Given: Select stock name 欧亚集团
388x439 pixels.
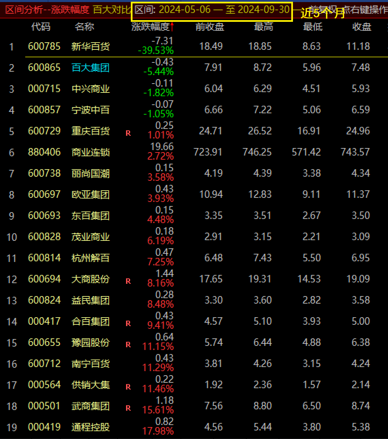Looking at the screenshot, I should click(91, 194).
